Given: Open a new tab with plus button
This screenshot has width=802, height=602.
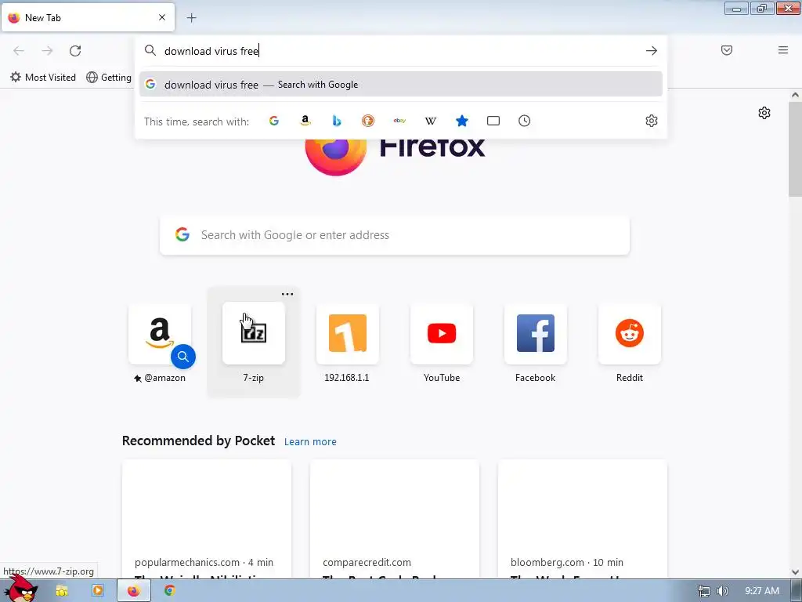Looking at the screenshot, I should [x=191, y=18].
